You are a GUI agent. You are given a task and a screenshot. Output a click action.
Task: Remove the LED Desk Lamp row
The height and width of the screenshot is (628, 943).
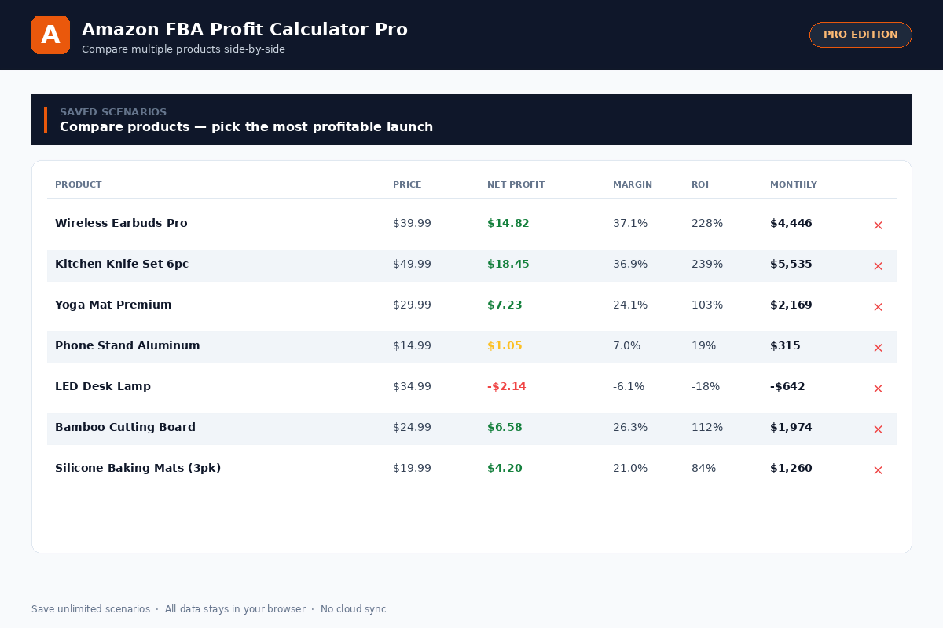tap(878, 389)
